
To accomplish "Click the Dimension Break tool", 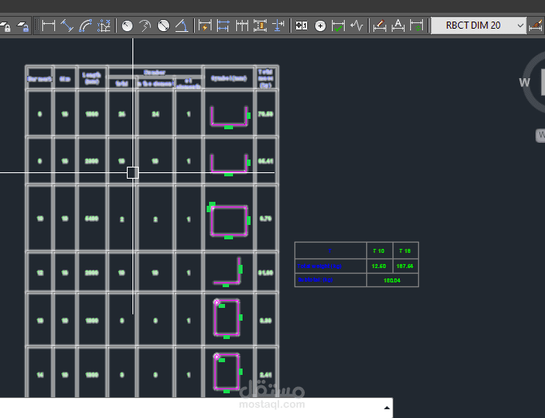I will click(278, 26).
